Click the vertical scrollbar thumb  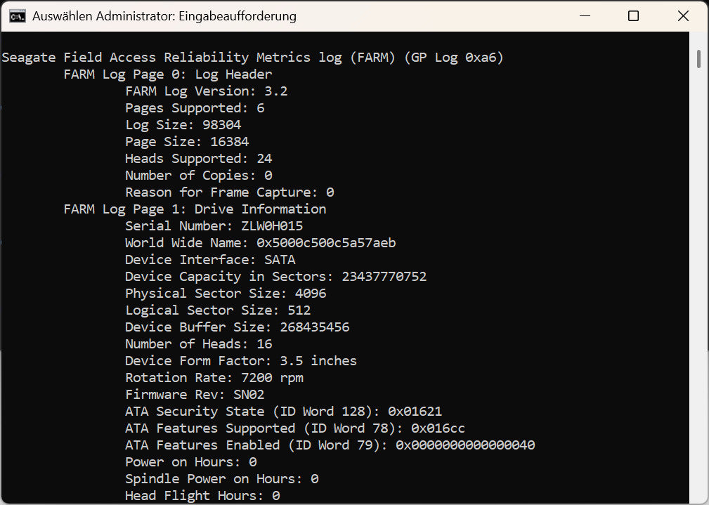point(698,59)
